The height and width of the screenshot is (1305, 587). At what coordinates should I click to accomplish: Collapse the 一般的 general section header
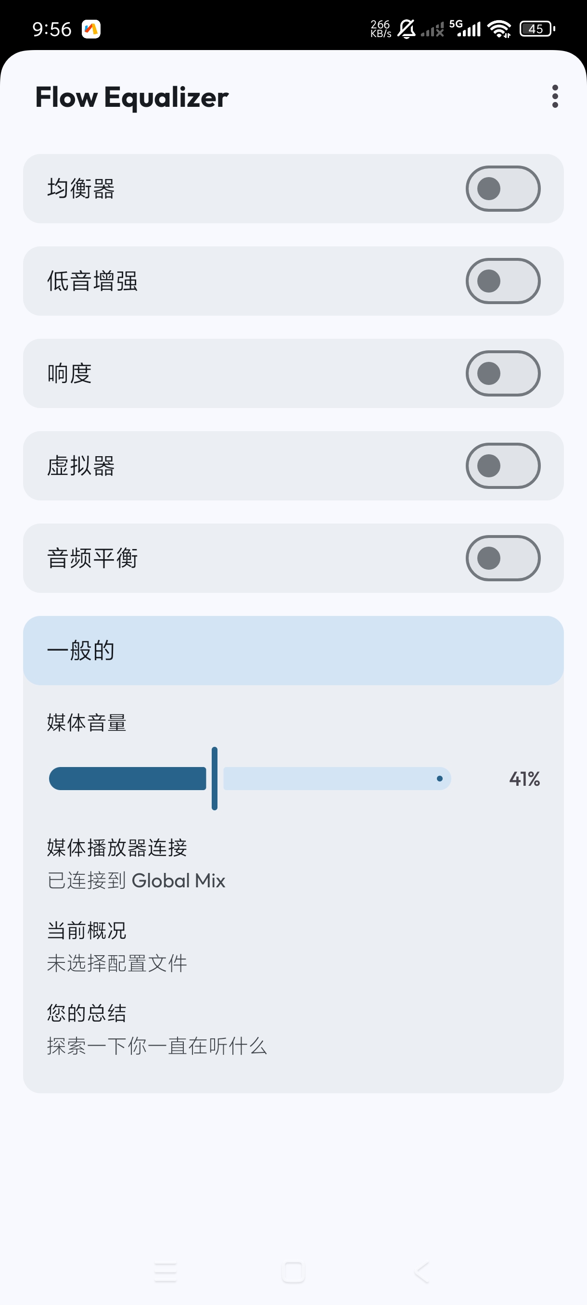(x=293, y=651)
